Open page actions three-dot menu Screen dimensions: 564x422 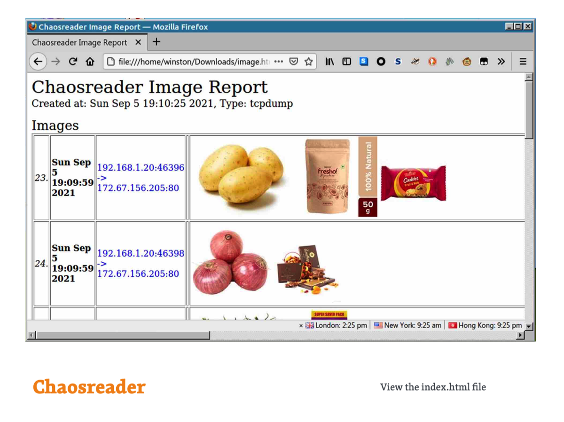point(279,62)
